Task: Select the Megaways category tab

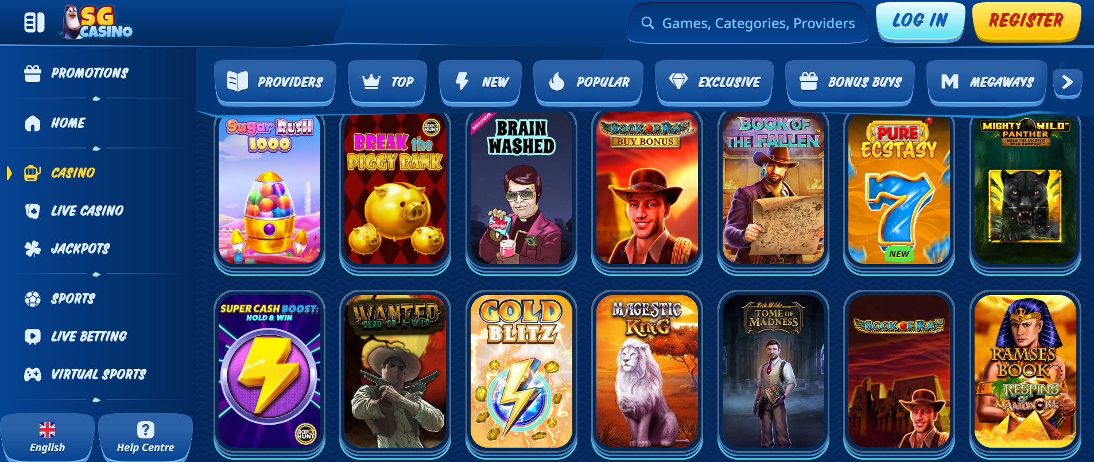Action: coord(987,82)
